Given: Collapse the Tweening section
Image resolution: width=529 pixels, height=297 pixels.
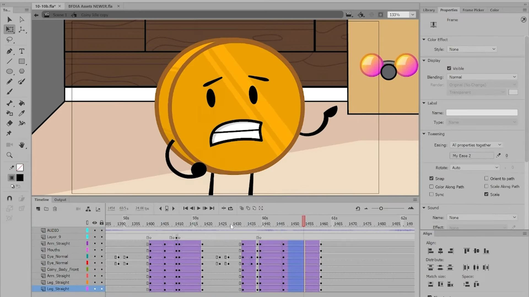Looking at the screenshot, I should click(x=424, y=134).
